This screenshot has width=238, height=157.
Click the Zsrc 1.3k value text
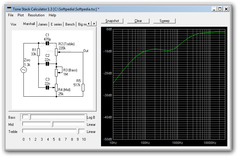(x=27, y=65)
